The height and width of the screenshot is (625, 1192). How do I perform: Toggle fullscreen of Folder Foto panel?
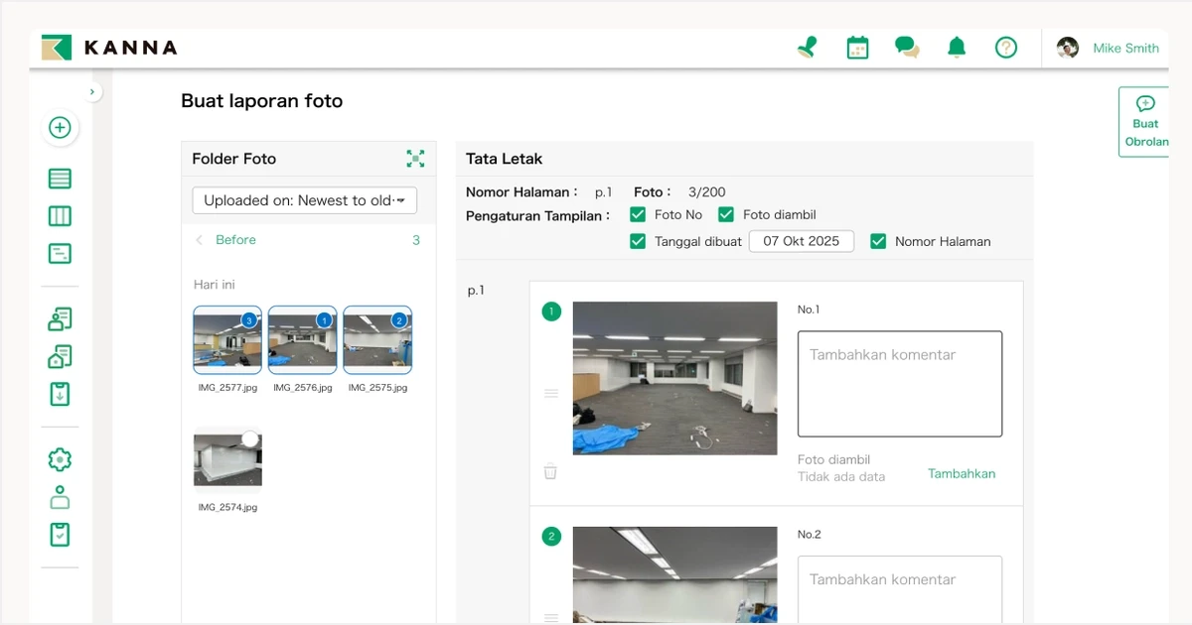pos(415,159)
